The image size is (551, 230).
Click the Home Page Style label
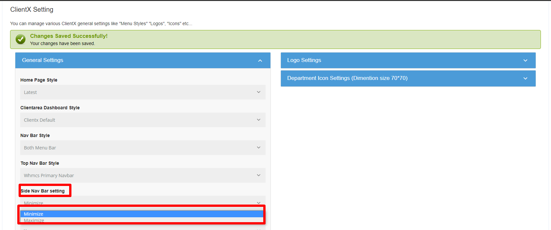39,80
